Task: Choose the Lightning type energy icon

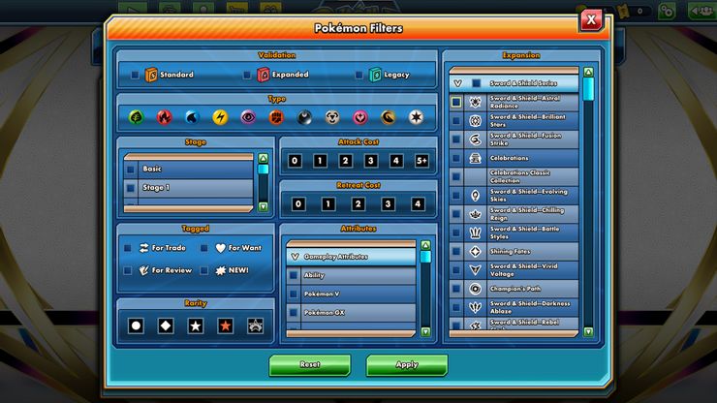Action: [x=220, y=117]
